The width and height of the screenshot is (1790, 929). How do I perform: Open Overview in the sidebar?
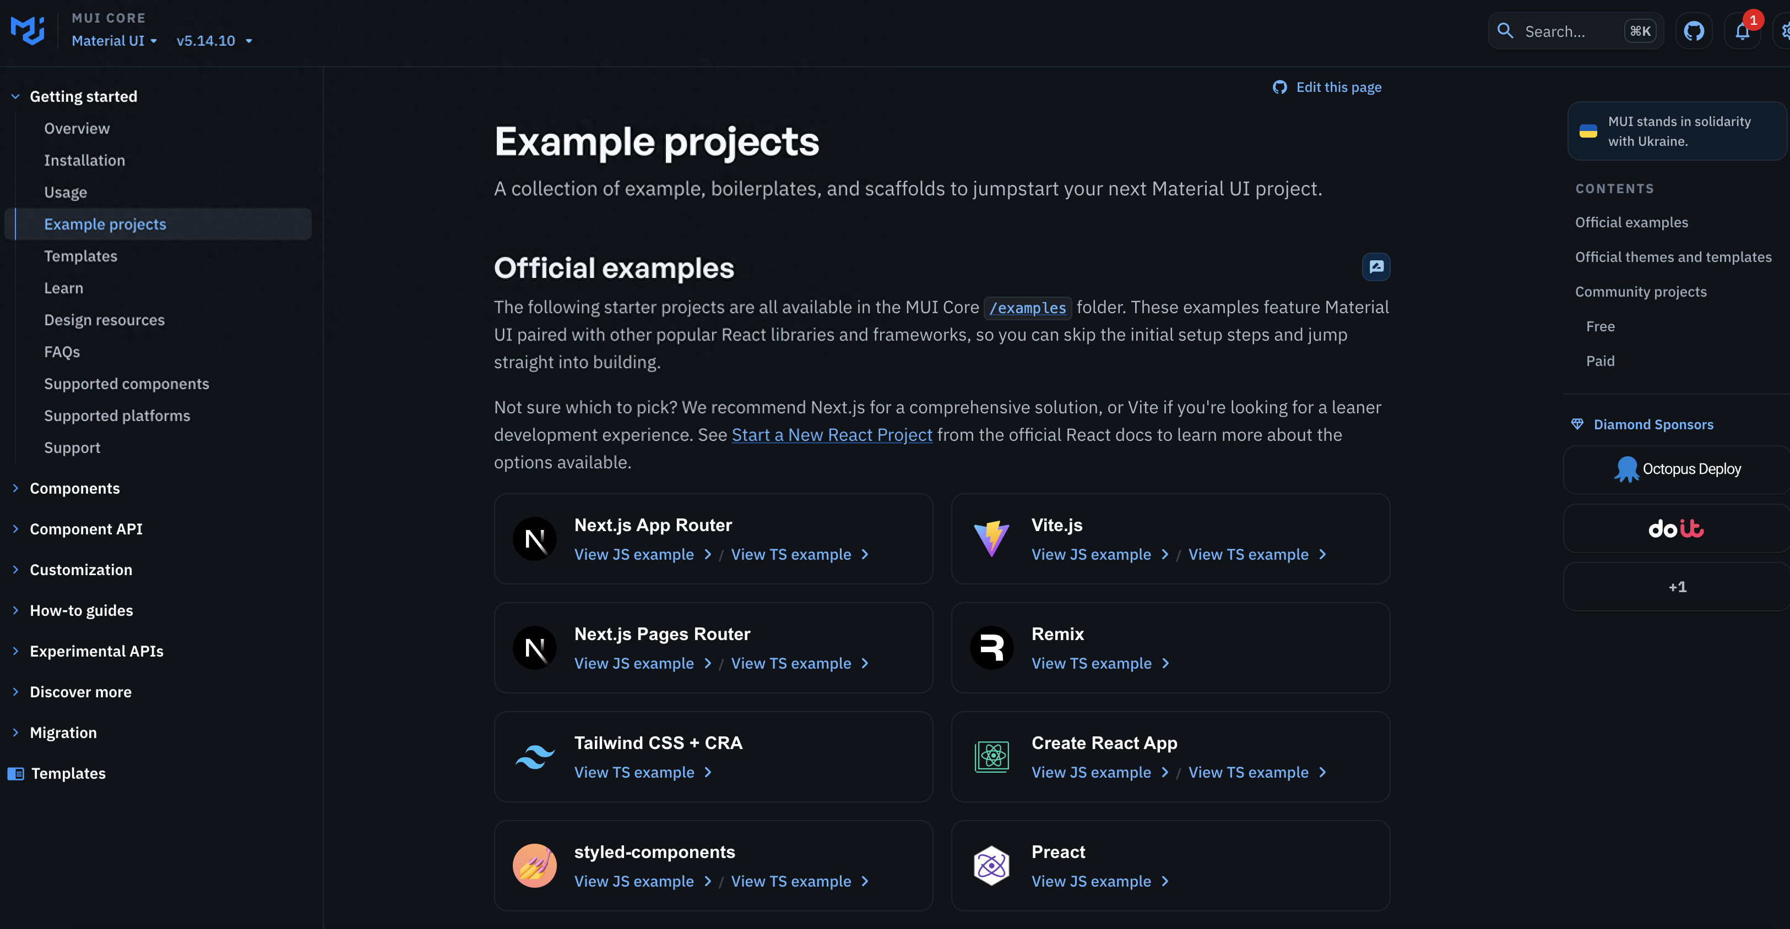[x=77, y=128]
